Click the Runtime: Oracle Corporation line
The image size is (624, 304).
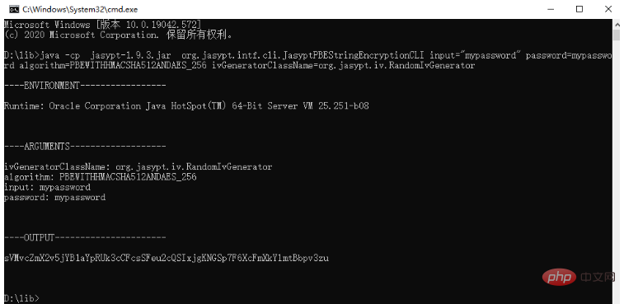tap(186, 105)
